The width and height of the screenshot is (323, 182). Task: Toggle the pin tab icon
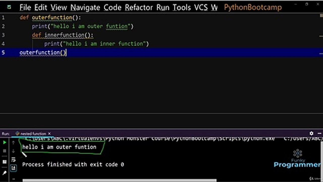point(5,173)
